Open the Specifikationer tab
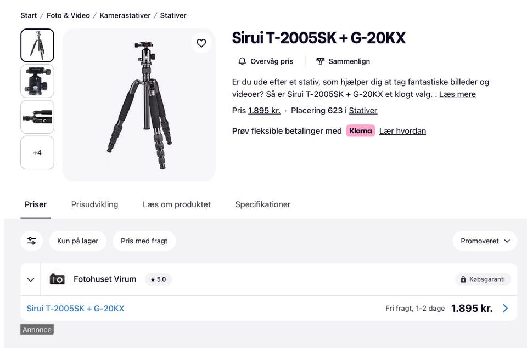The image size is (527, 348). coord(262,204)
